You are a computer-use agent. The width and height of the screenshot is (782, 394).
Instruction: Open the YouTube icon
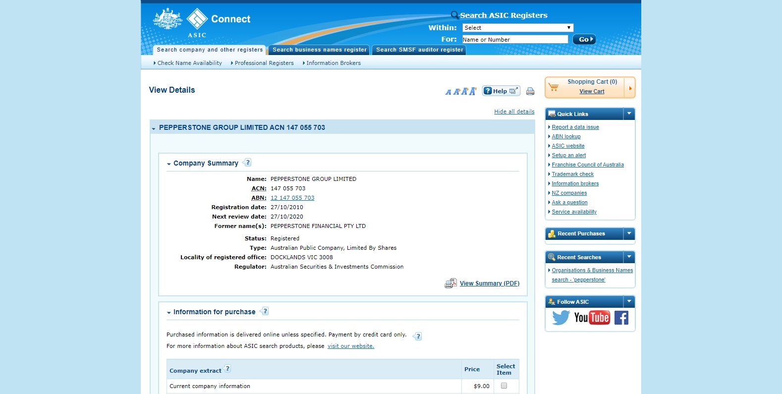tap(592, 318)
